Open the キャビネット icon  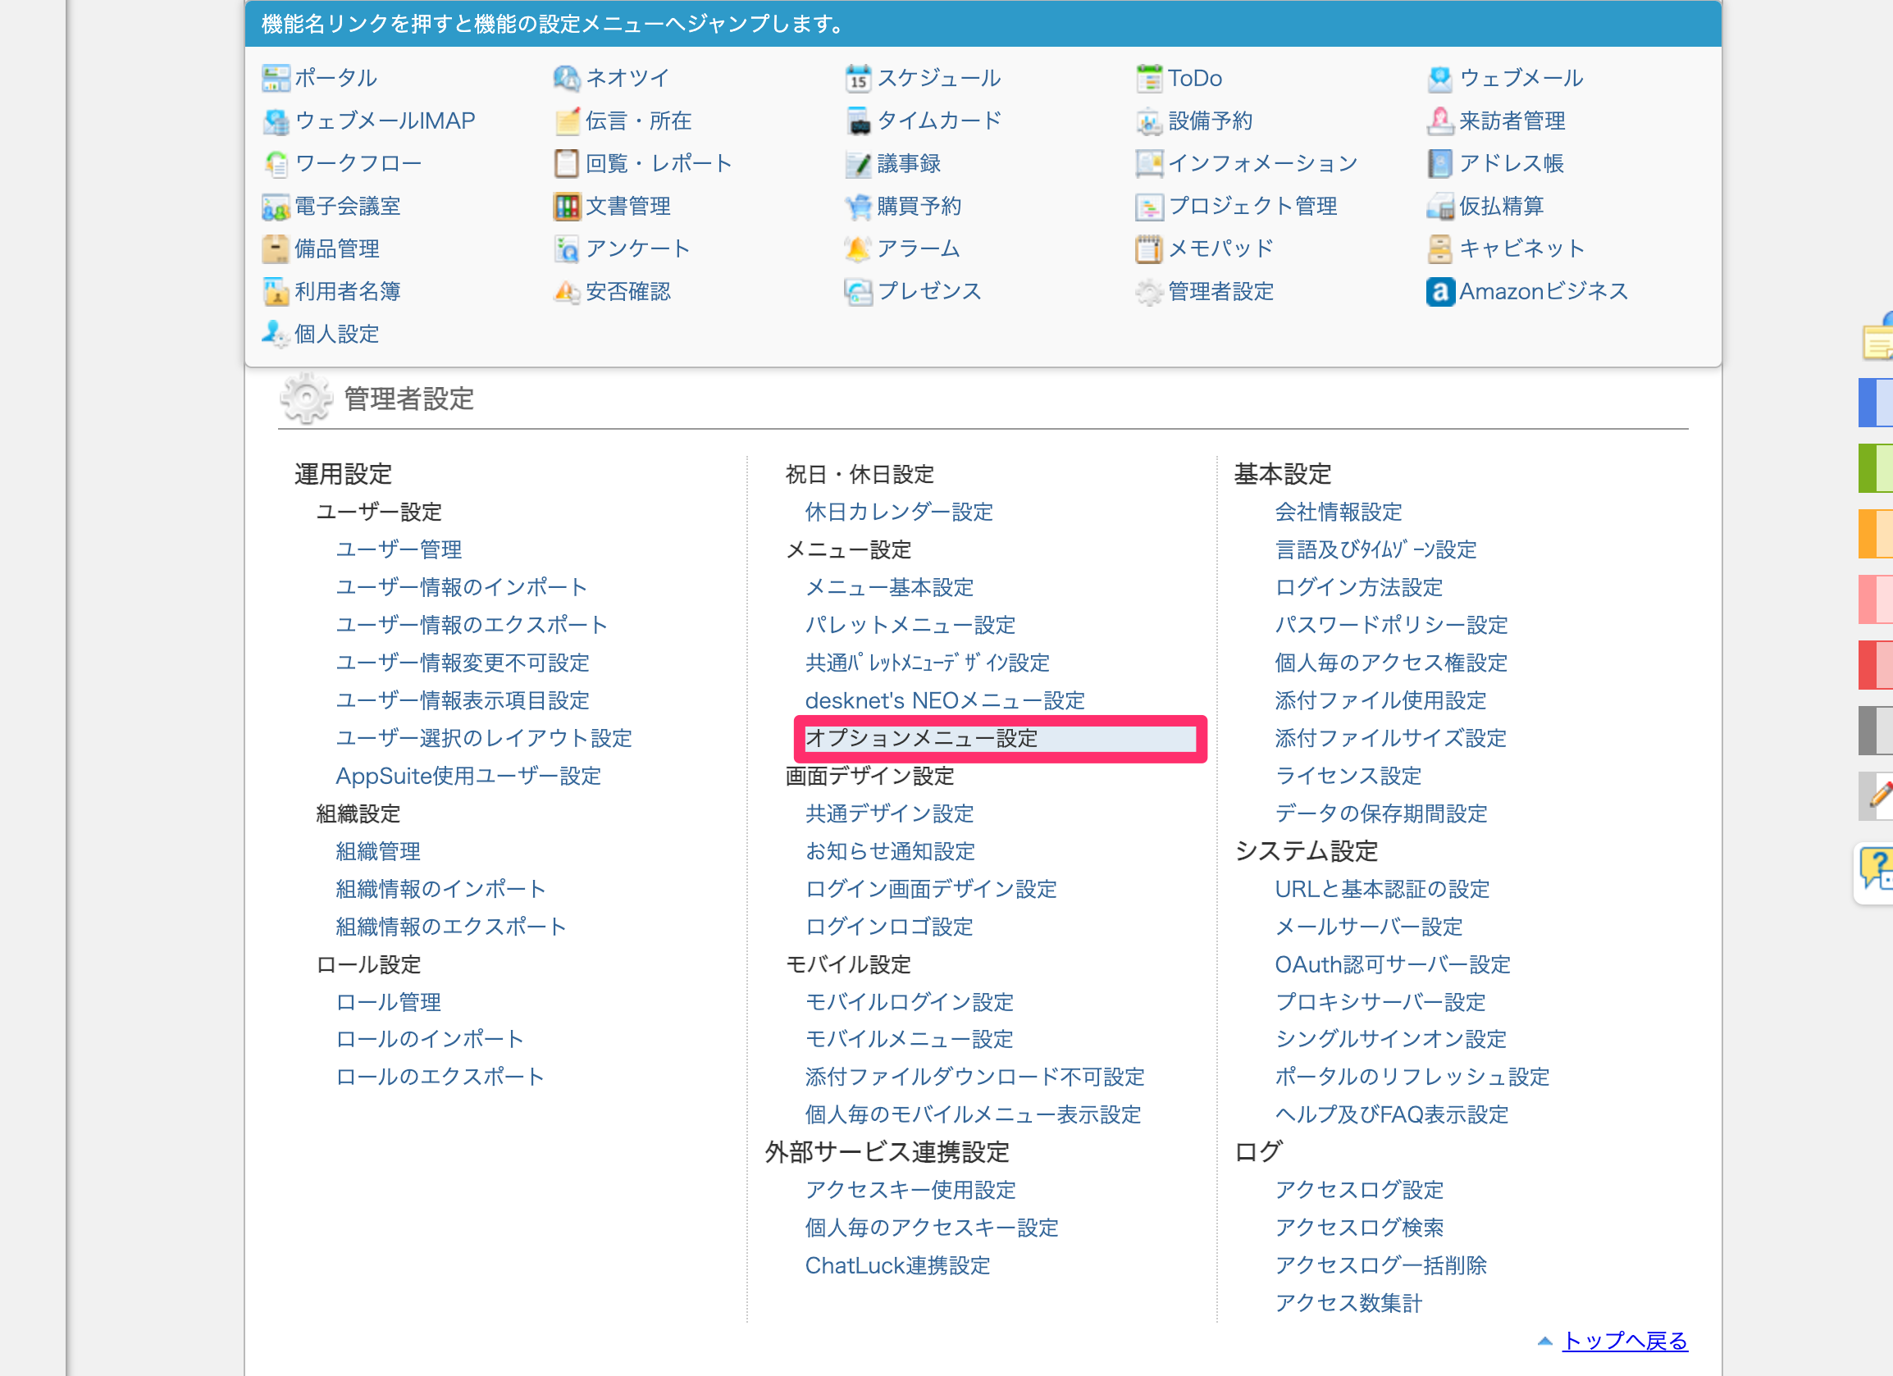pos(1440,248)
